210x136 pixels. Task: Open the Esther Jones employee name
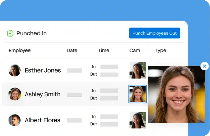point(43,70)
